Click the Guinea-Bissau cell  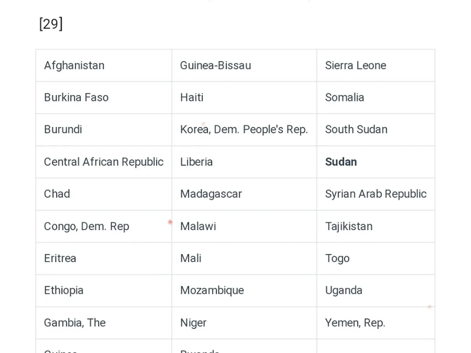point(215,66)
